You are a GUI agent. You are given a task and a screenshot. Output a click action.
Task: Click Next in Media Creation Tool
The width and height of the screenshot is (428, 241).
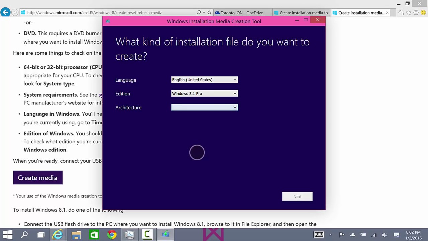297,196
